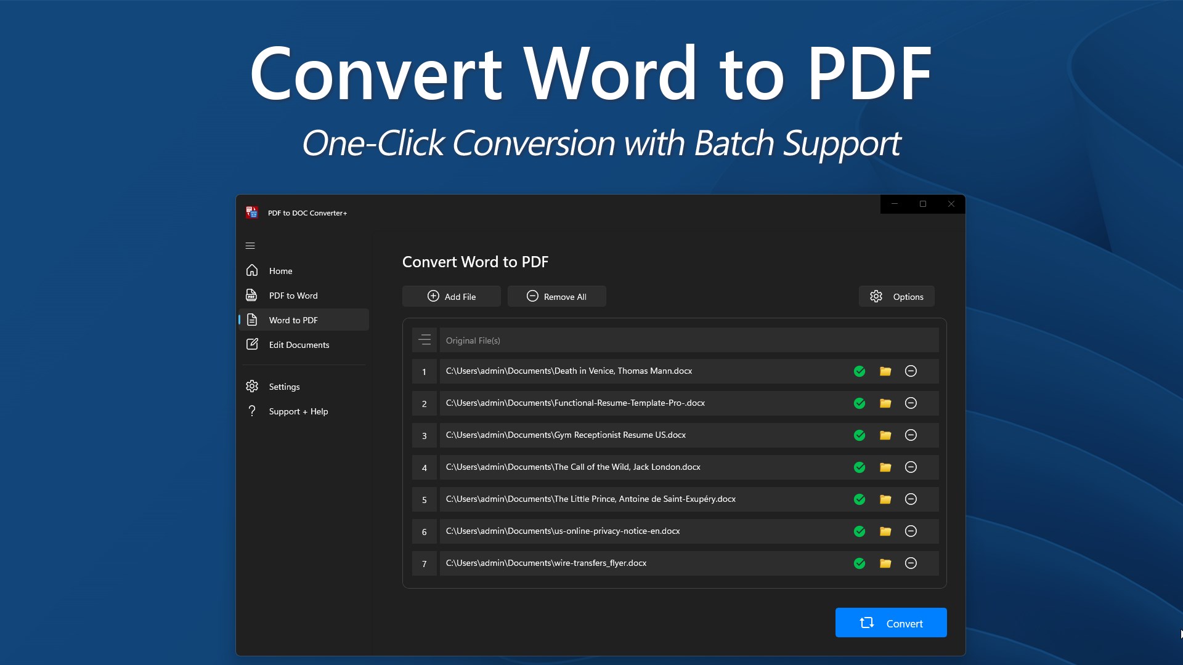
Task: Select the Gym Receptionist Resume US.docx path
Action: tap(566, 435)
